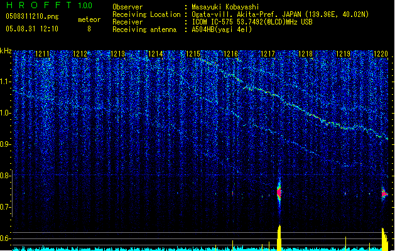The image size is (395, 251).
Task: Click the date stamp 05.08.31 12:10
Action: tap(32, 29)
